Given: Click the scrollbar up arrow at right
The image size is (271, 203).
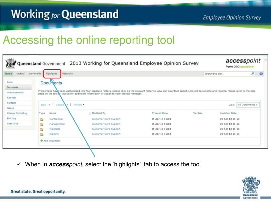Looking at the screenshot, I should (266, 60).
